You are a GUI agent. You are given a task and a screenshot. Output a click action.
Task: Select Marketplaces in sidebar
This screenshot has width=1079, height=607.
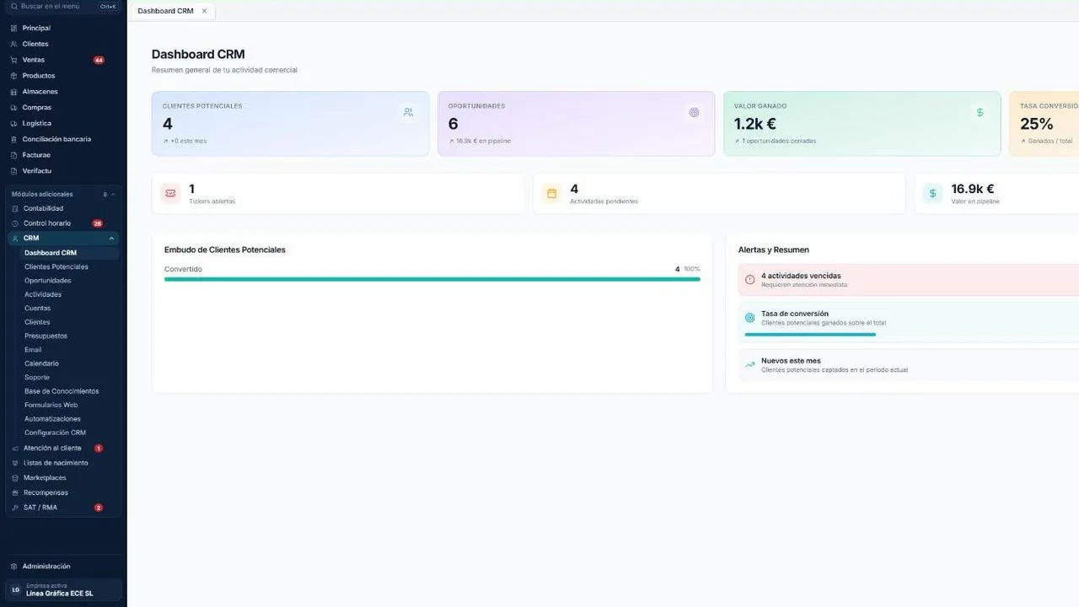45,478
